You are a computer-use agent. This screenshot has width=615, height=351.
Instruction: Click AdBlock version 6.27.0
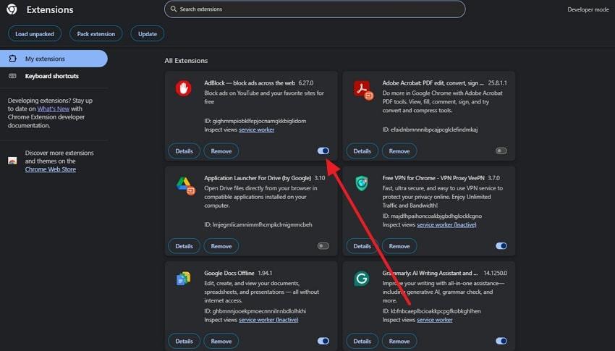306,83
